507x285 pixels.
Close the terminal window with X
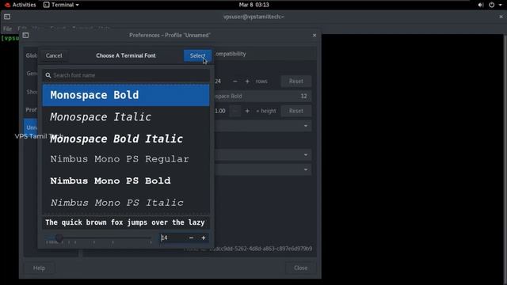click(501, 17)
